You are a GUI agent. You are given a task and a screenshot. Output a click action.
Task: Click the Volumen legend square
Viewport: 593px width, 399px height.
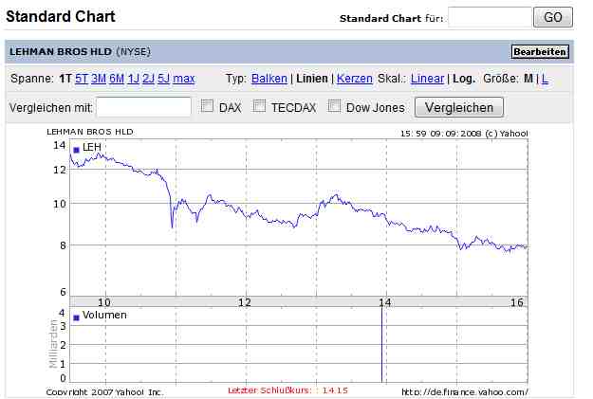click(x=76, y=317)
